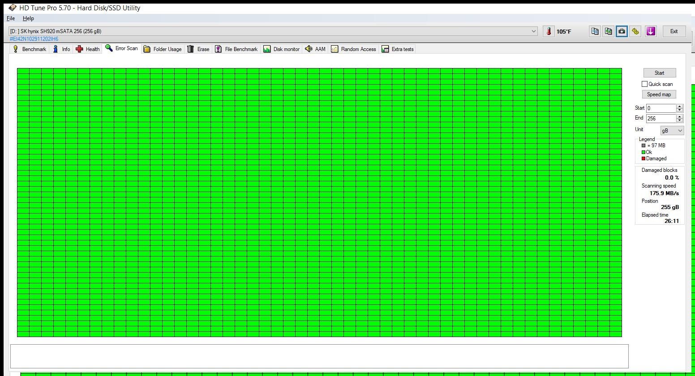Decrease Start value with down spinner arrow
695x376 pixels.
(679, 110)
